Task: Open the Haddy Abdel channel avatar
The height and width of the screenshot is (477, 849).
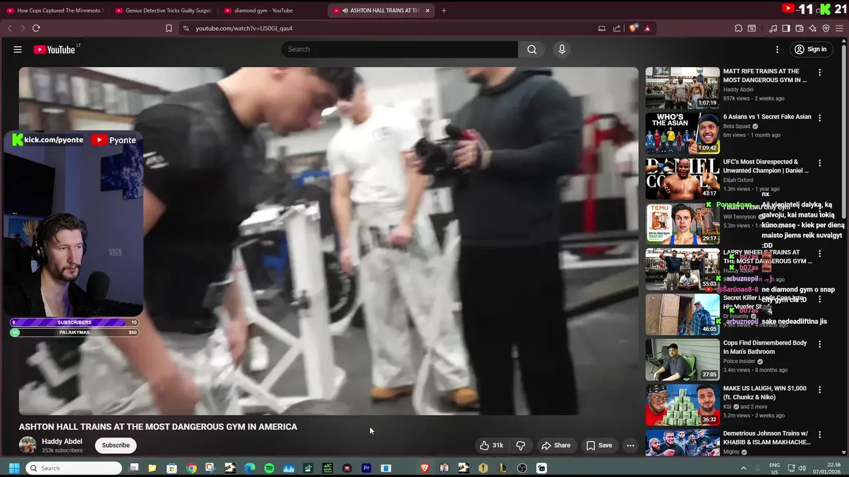Action: [x=27, y=445]
